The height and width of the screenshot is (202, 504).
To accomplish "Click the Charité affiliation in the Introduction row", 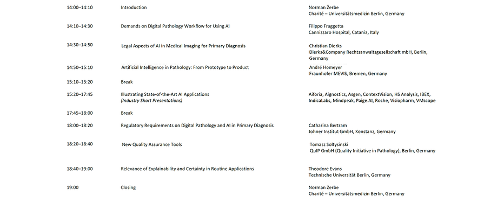I will pyautogui.click(x=356, y=14).
